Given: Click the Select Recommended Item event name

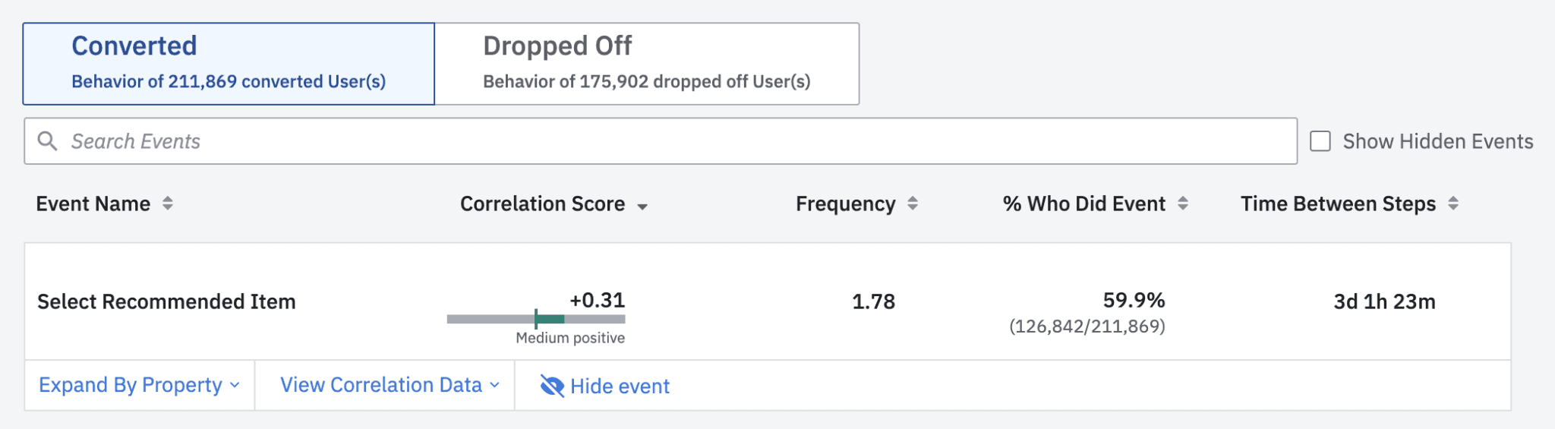Looking at the screenshot, I should click(166, 301).
